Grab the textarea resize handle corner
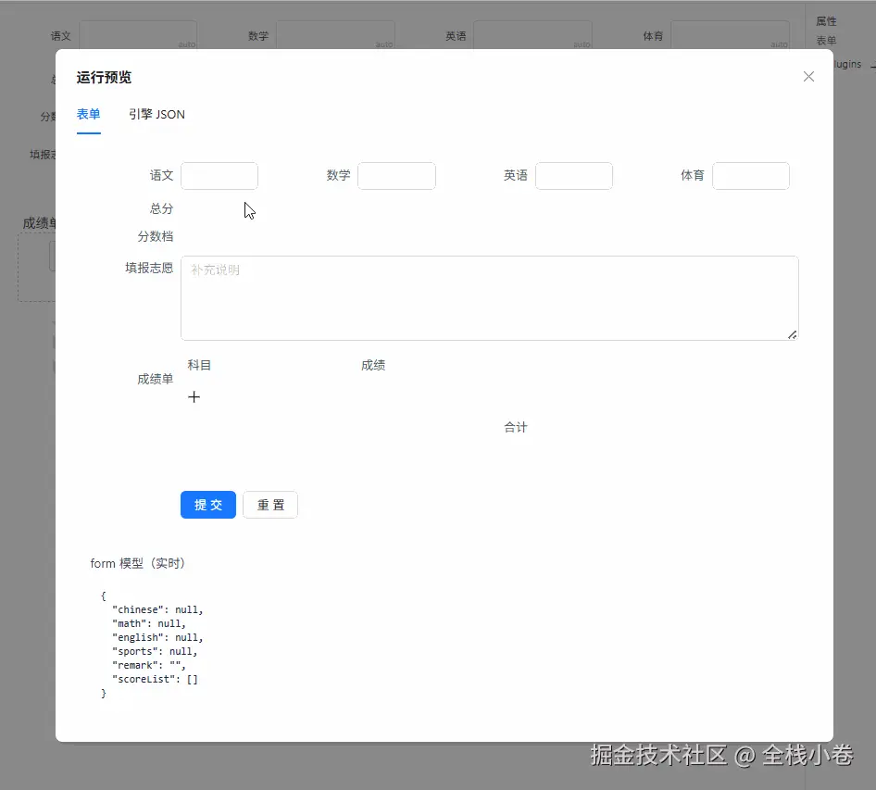The image size is (876, 790). click(793, 334)
